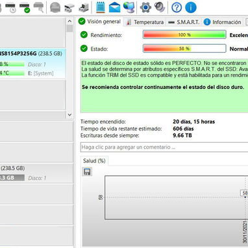Click the disk health bar in disk list
Image resolution: width=248 pixels, height=248 pixels.
click(x=12, y=64)
